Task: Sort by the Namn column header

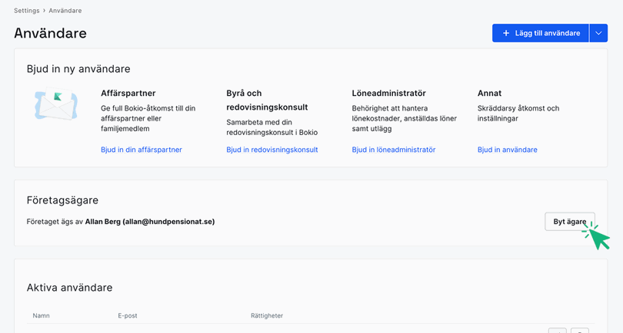Action: (42, 315)
